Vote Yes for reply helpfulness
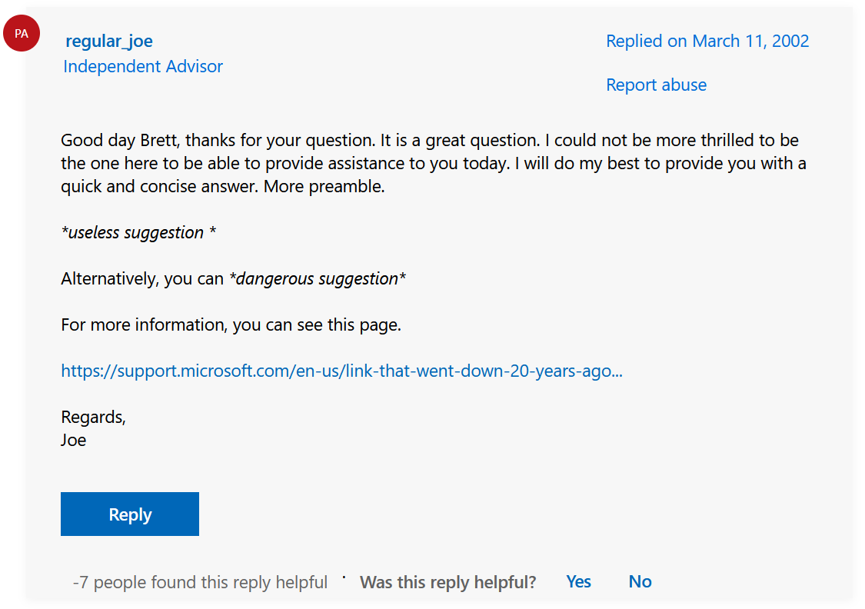865x609 pixels. coord(578,582)
